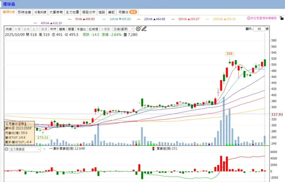The height and width of the screenshot is (182, 285).
Task: Switch to the 月營收 tab
Action: pyautogui.click(x=127, y=12)
